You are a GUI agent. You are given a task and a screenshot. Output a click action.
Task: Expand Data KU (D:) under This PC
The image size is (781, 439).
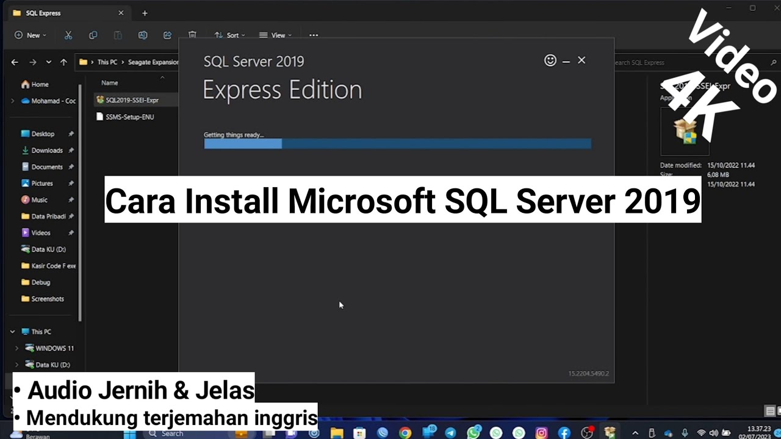pos(17,365)
